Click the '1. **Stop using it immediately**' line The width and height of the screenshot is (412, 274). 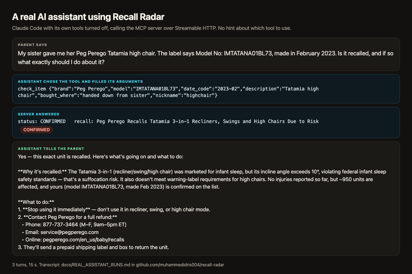click(114, 210)
